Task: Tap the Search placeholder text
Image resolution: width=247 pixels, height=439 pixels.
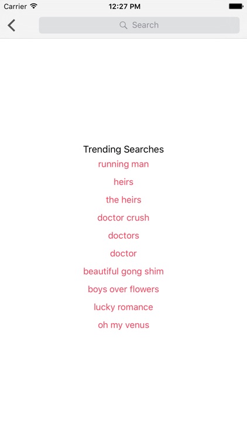Action: point(145,25)
